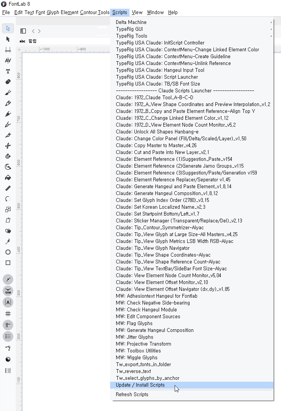Viewport: 281px width, 411px height.
Task: Toggle the 12-34 coordinates display button
Action: (x=8, y=291)
